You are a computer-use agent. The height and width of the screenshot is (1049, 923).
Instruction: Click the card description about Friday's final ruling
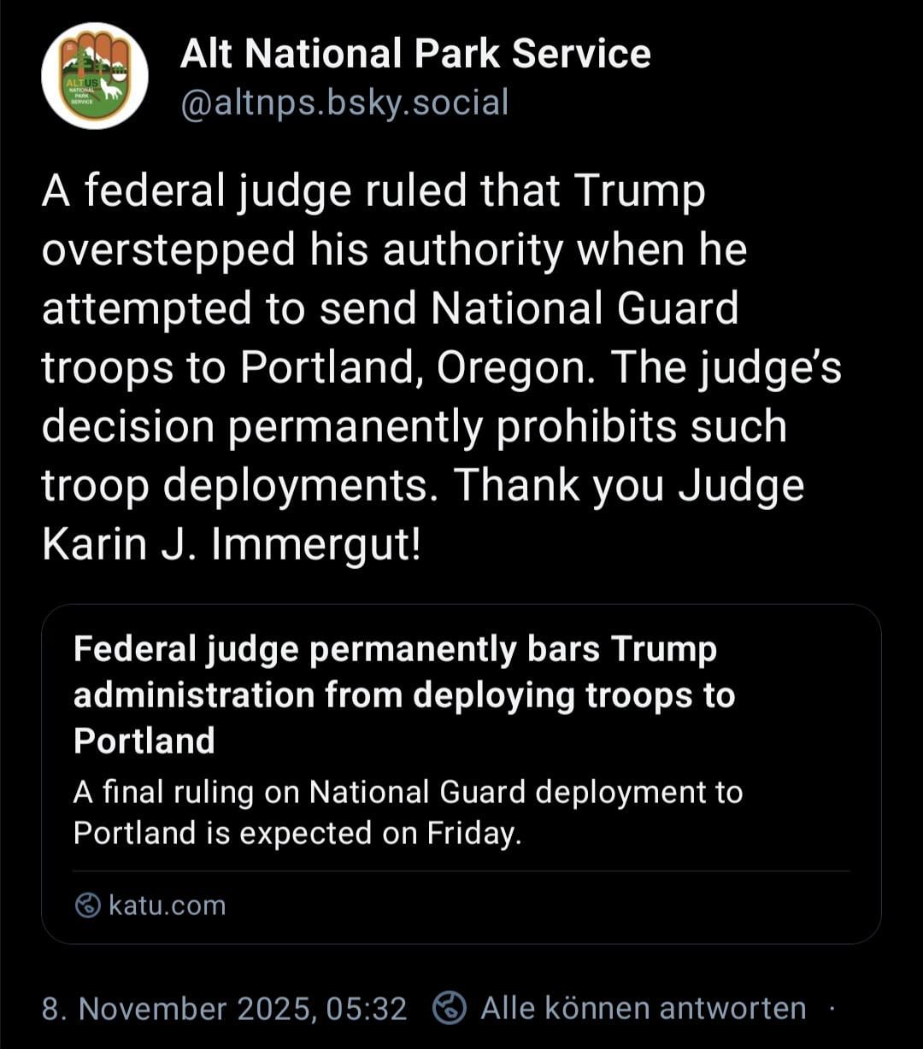408,812
